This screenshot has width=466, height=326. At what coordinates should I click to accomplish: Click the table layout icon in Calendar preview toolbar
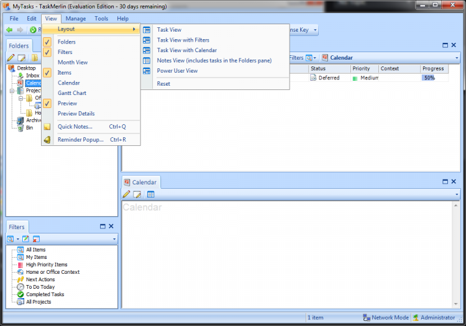[x=151, y=194]
